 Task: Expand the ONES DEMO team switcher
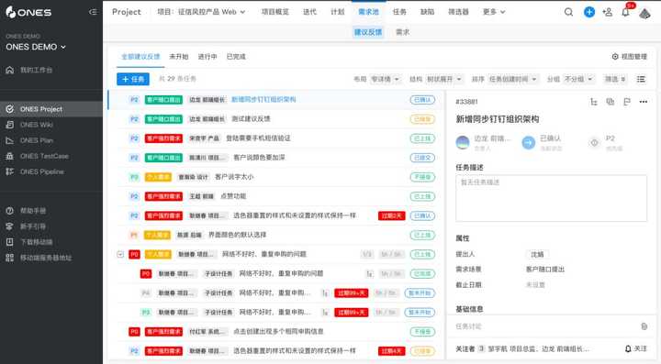point(36,47)
